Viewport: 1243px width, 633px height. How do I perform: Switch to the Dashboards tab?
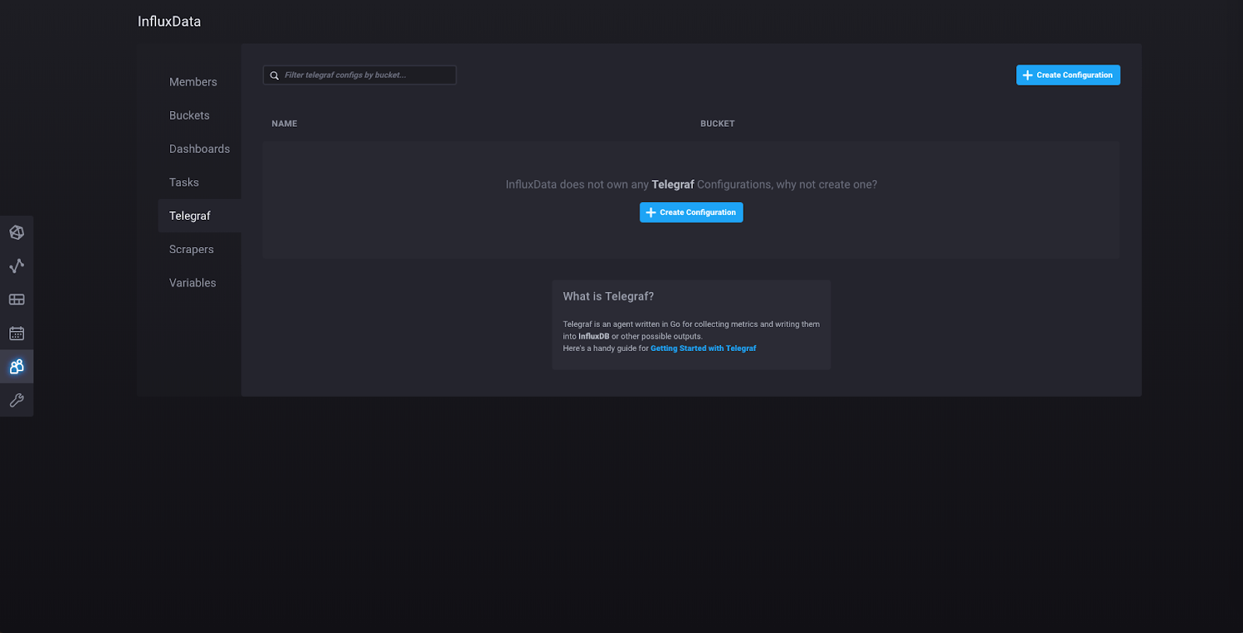(200, 148)
